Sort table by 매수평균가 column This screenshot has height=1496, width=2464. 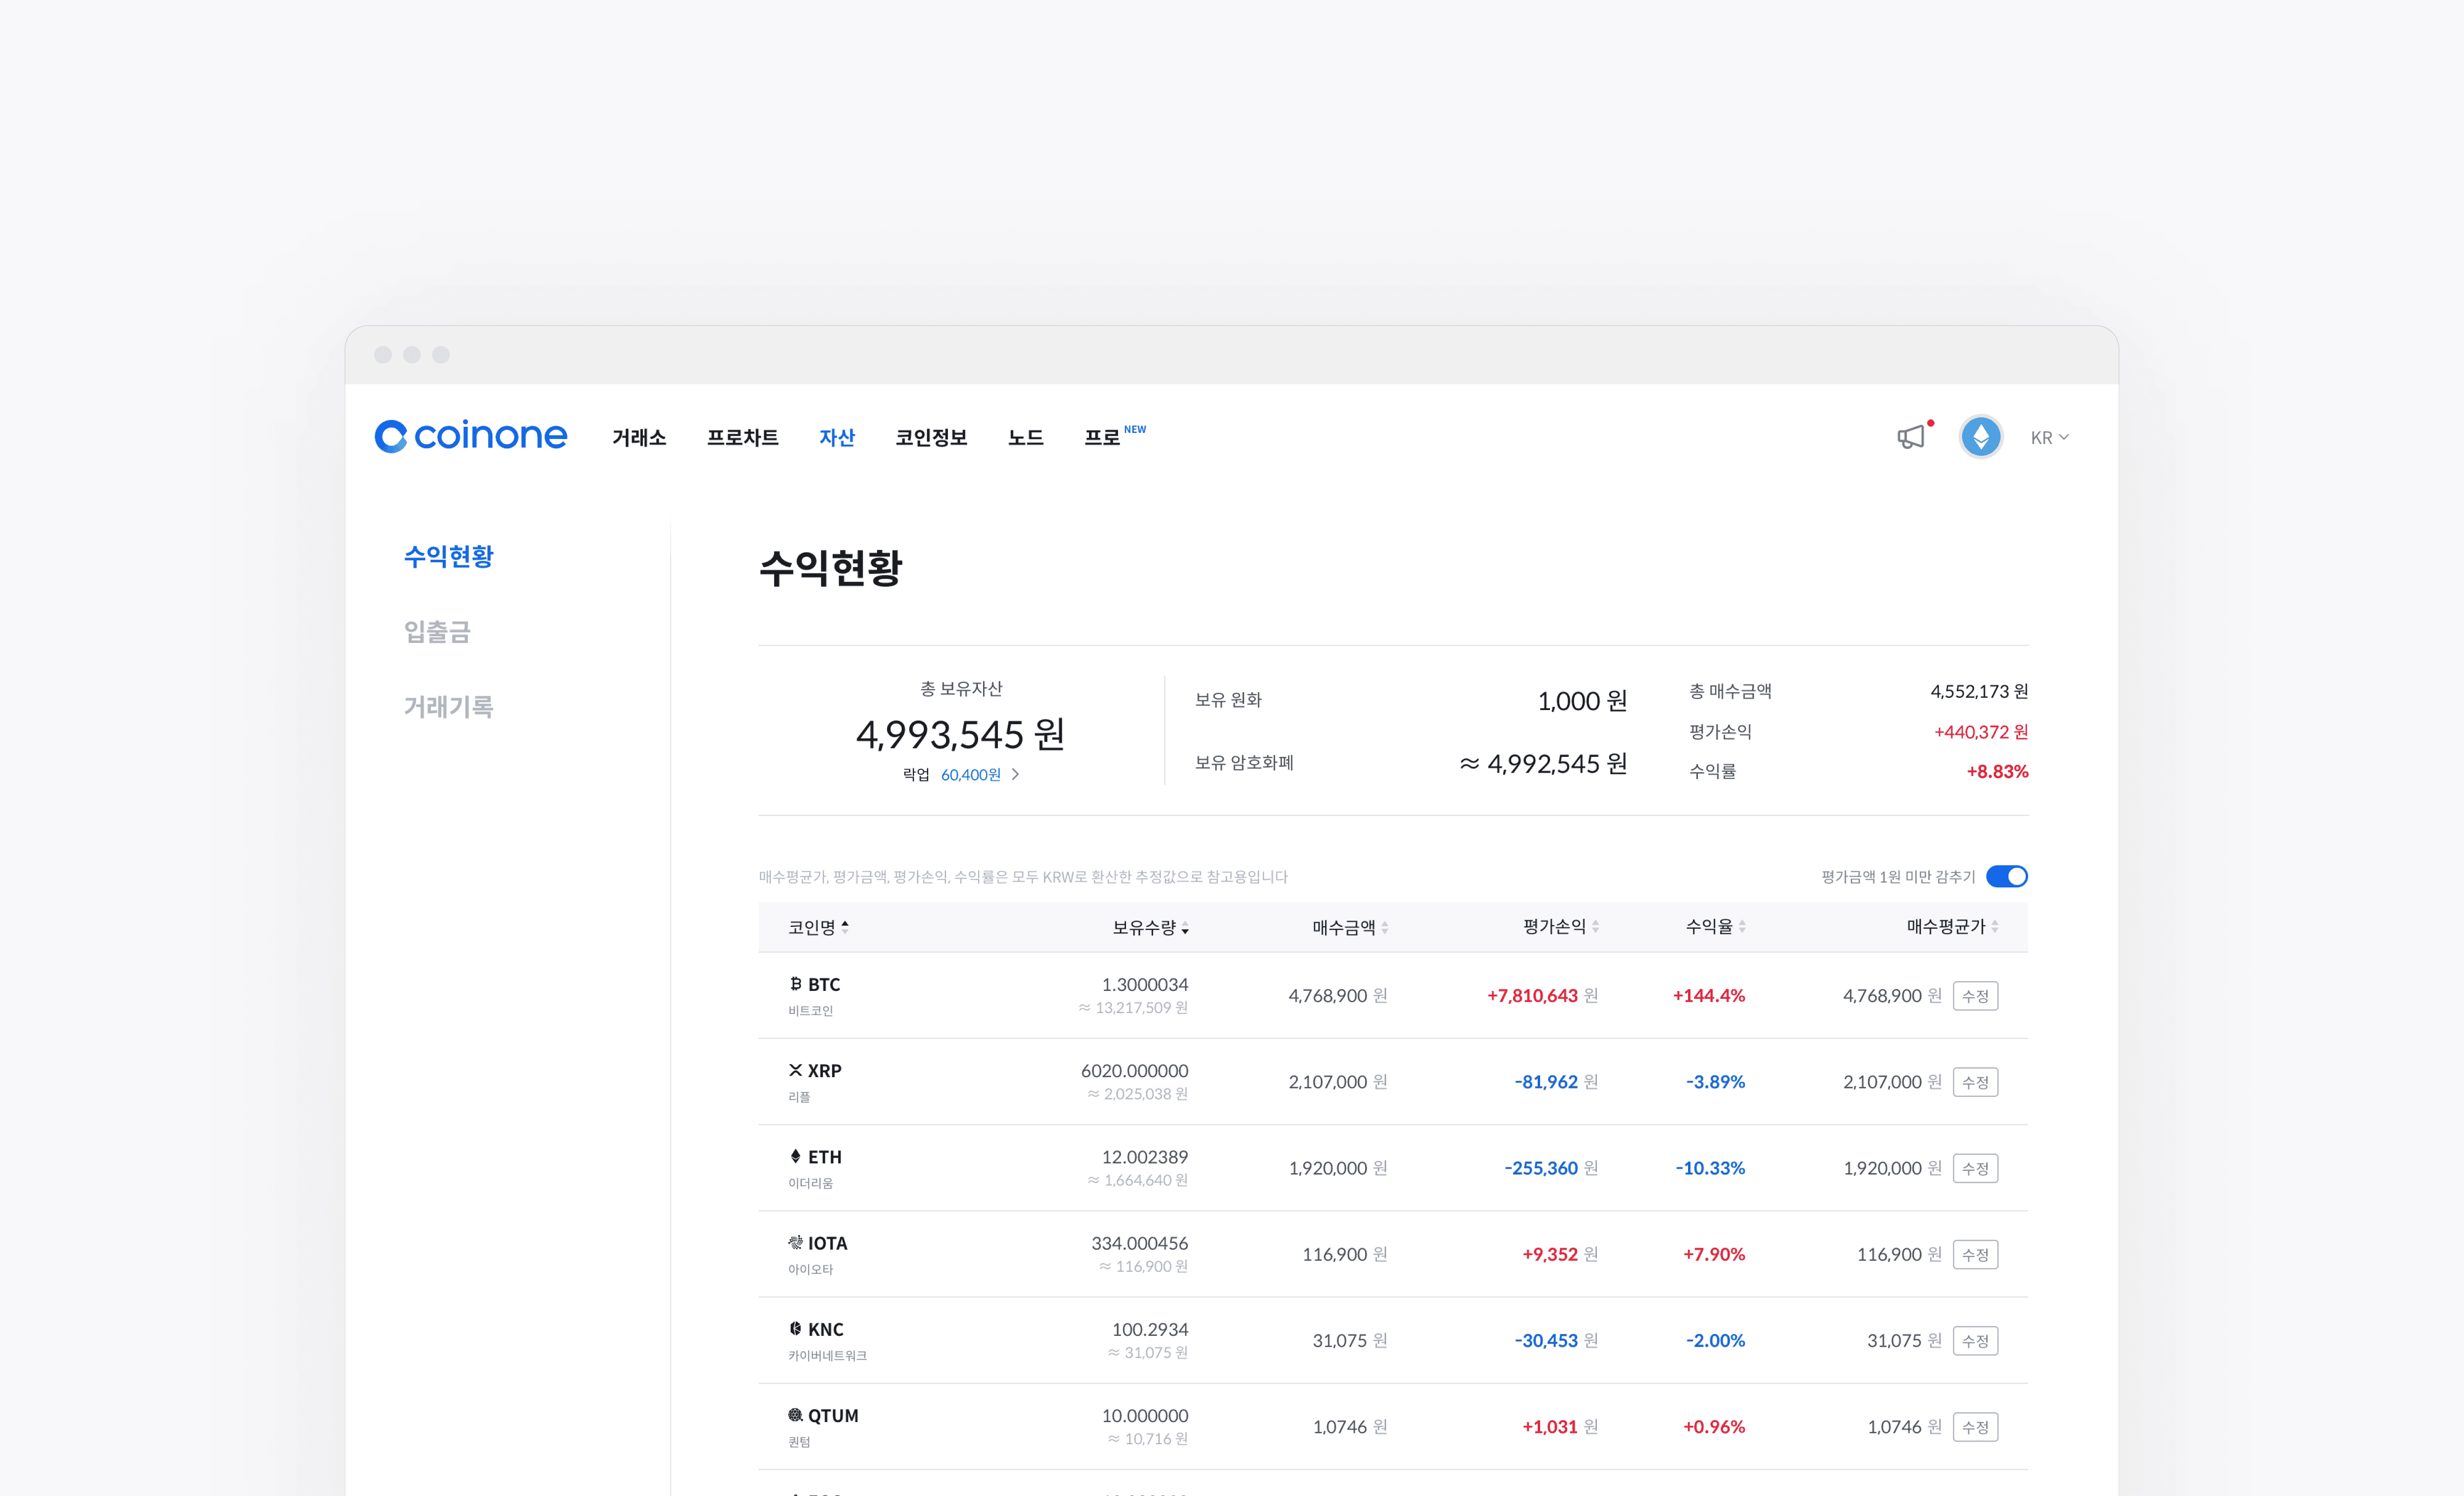click(x=1952, y=926)
